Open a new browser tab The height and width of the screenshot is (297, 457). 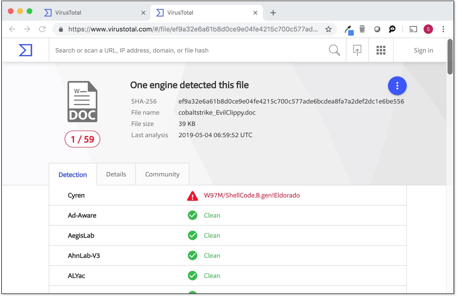click(x=273, y=13)
